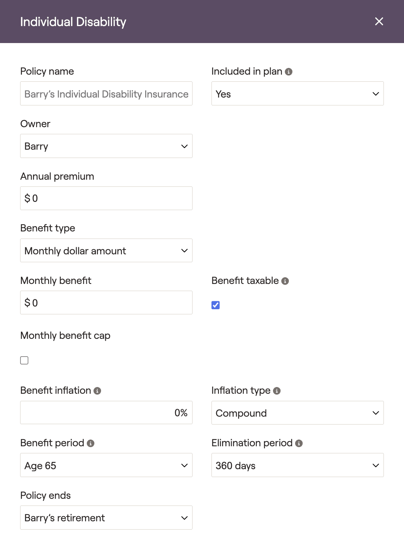Open the Policy ends dropdown

tap(106, 518)
